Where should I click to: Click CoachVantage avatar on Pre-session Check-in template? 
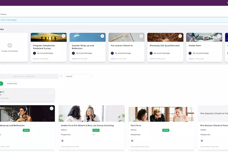coord(112,53)
